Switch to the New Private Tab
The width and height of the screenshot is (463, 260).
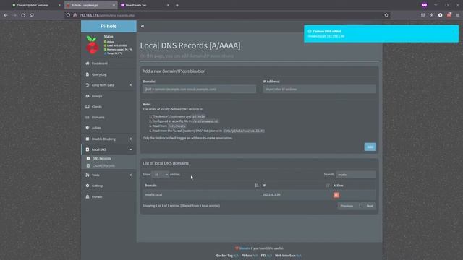click(x=144, y=5)
